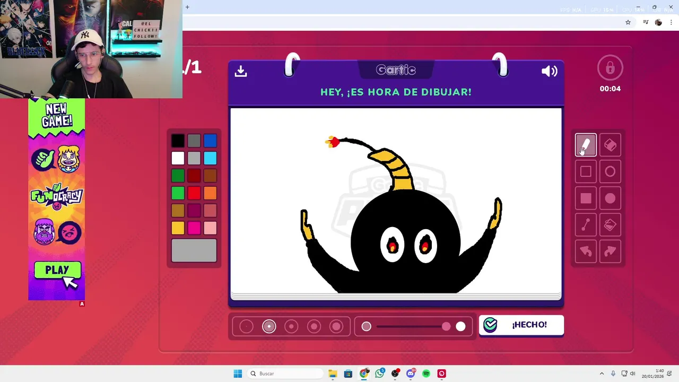679x382 pixels.
Task: Pick the ochre tan color swatch
Action: [178, 211]
